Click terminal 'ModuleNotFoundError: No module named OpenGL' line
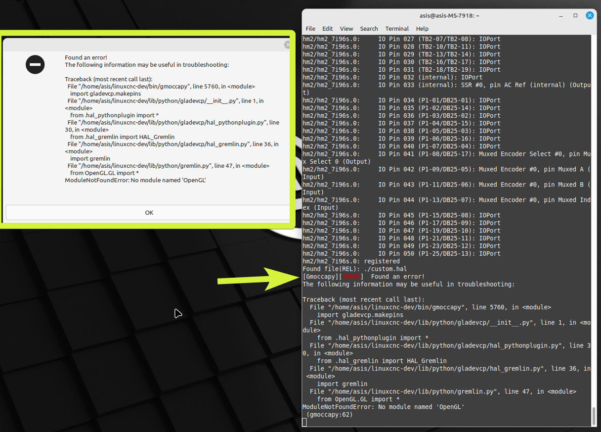 (x=384, y=407)
